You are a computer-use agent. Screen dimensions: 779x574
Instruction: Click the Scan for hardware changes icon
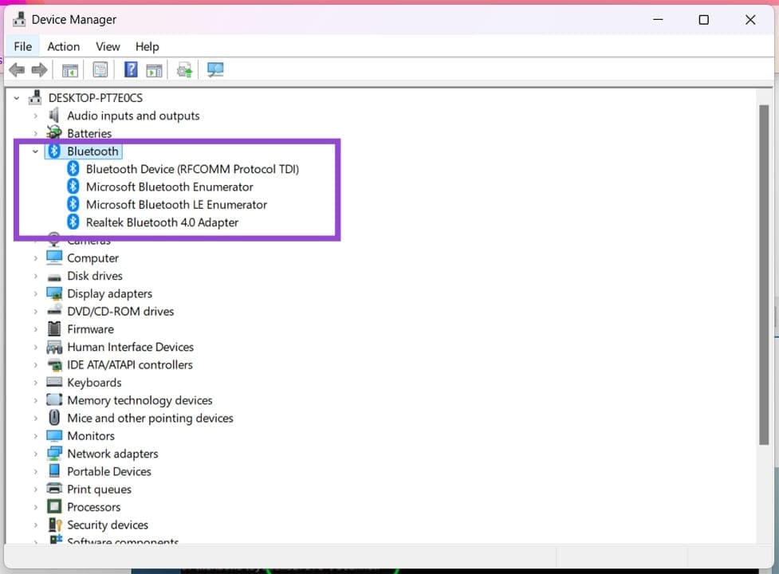tap(215, 69)
